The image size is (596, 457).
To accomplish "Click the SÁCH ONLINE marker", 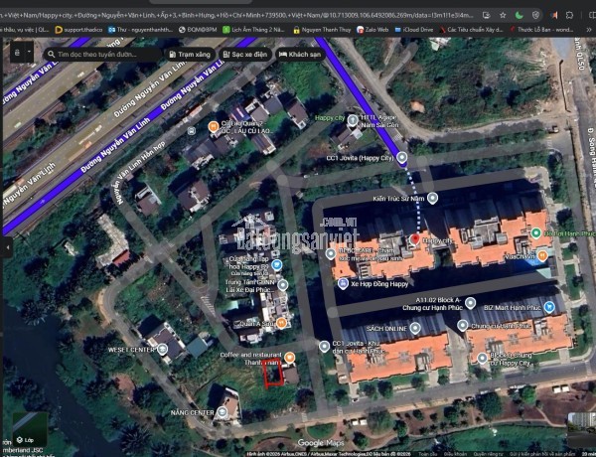I will (415, 328).
